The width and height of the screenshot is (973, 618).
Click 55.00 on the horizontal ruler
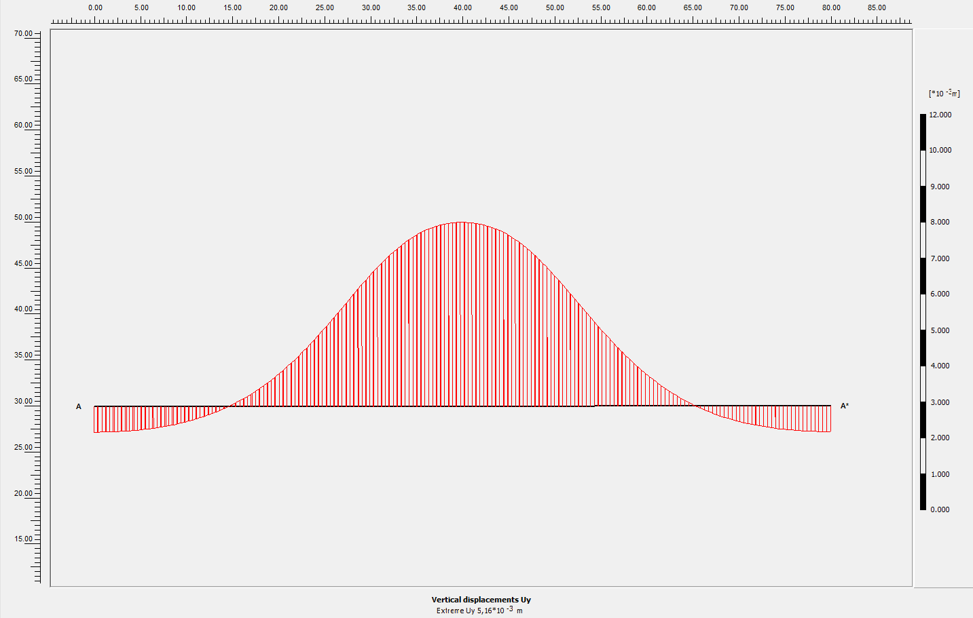coord(601,7)
